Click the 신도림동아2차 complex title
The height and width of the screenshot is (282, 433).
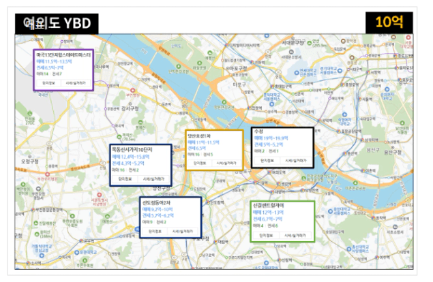(156, 203)
